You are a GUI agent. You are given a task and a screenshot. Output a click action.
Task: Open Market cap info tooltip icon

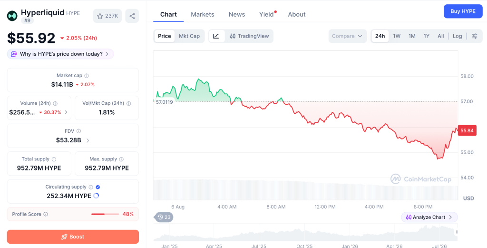tap(87, 76)
